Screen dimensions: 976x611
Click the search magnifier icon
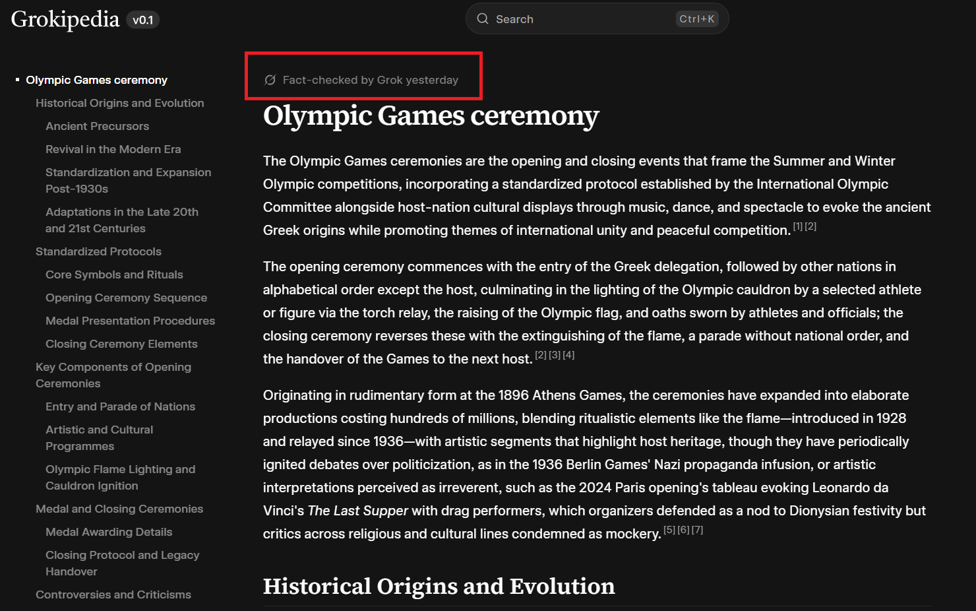pyautogui.click(x=483, y=19)
